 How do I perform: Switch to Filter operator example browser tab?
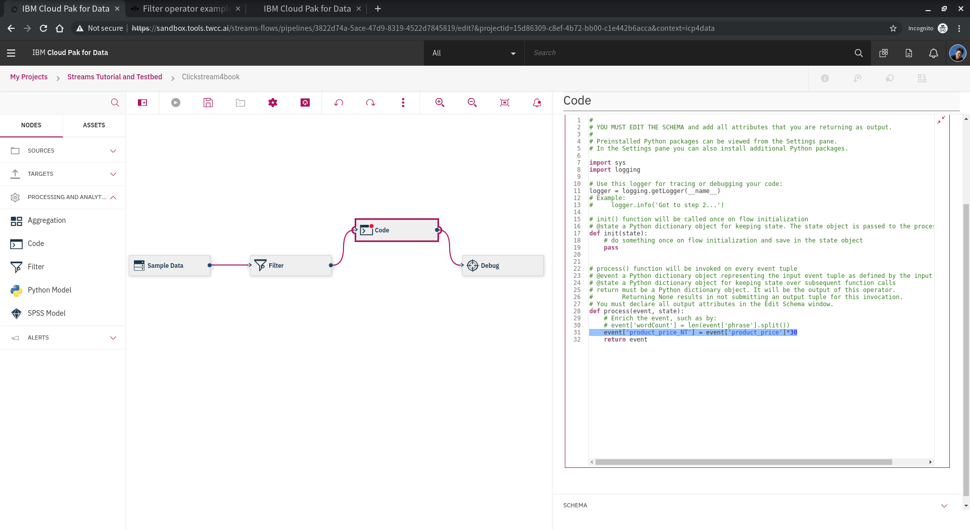[x=185, y=9]
